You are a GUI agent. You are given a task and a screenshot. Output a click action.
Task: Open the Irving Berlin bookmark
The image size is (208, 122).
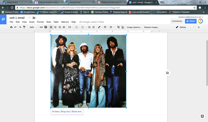pyautogui.click(x=160, y=12)
